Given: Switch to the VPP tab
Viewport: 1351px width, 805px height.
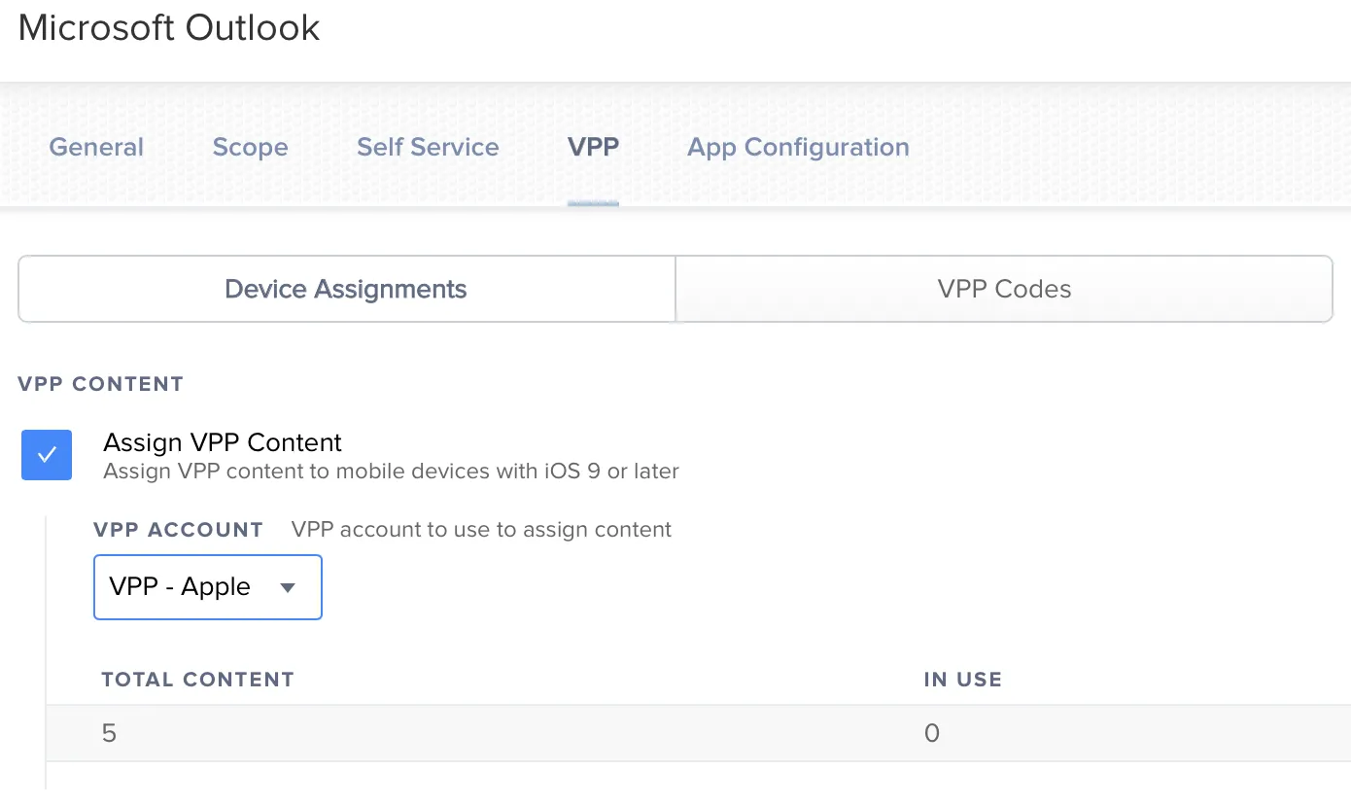Looking at the screenshot, I should [592, 147].
